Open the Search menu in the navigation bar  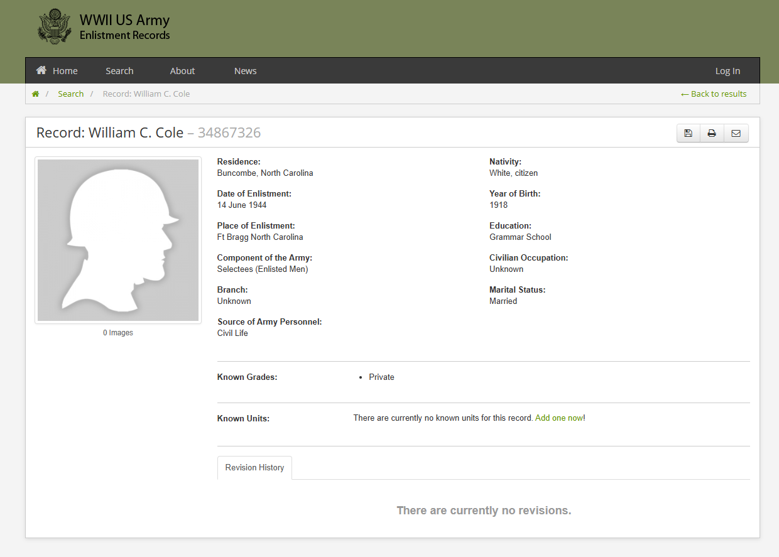coord(119,71)
